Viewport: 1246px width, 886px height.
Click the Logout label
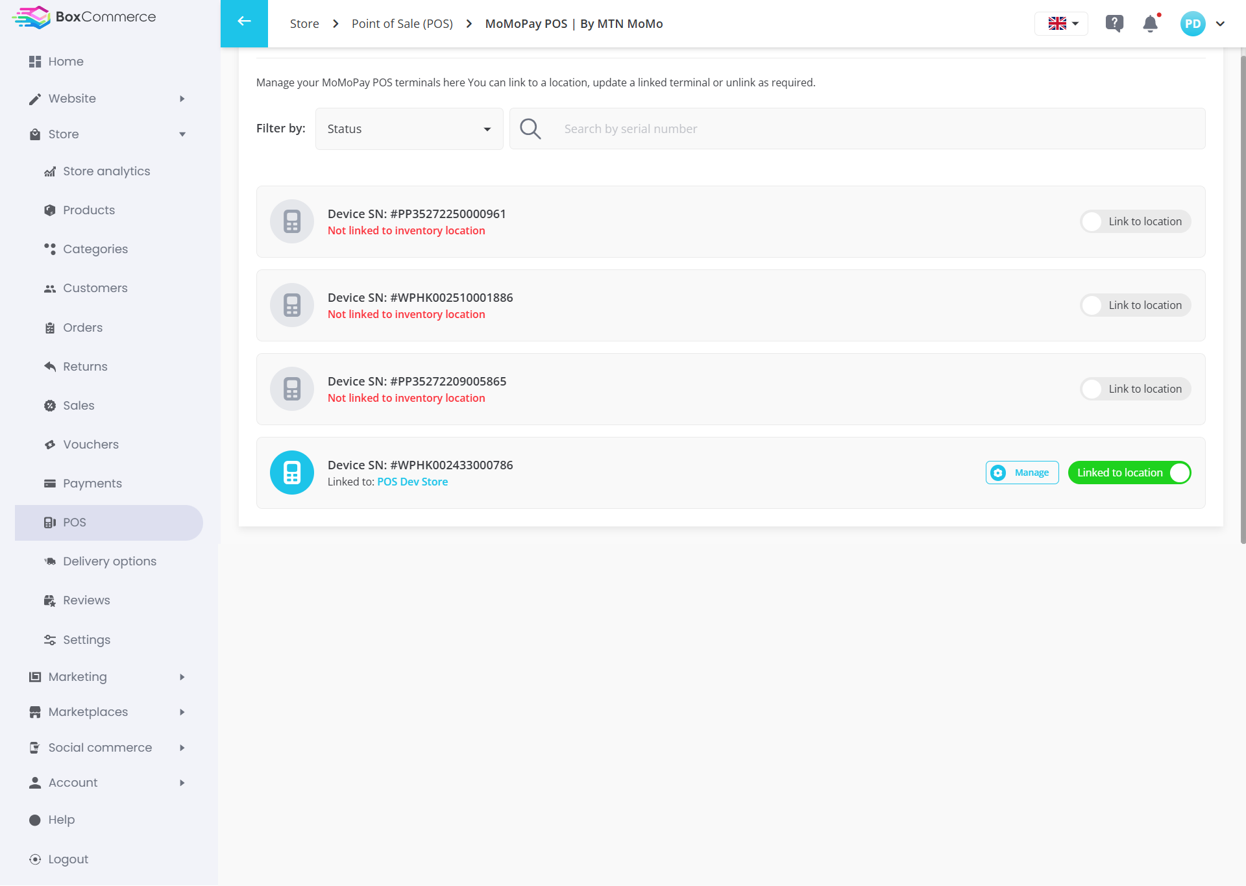pyautogui.click(x=68, y=859)
